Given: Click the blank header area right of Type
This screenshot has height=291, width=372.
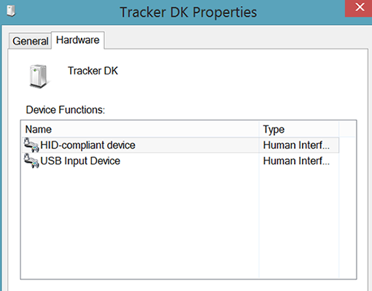Looking at the screenshot, I should 347,129.
